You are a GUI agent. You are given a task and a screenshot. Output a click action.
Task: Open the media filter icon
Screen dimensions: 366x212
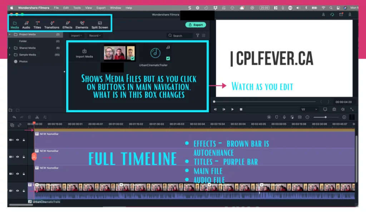click(198, 35)
